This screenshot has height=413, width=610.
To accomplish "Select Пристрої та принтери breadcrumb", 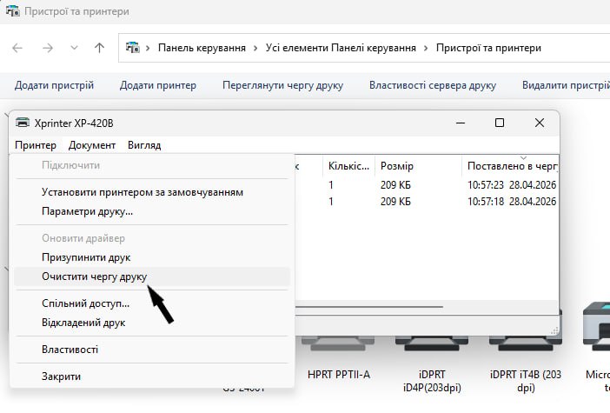I will (x=488, y=48).
